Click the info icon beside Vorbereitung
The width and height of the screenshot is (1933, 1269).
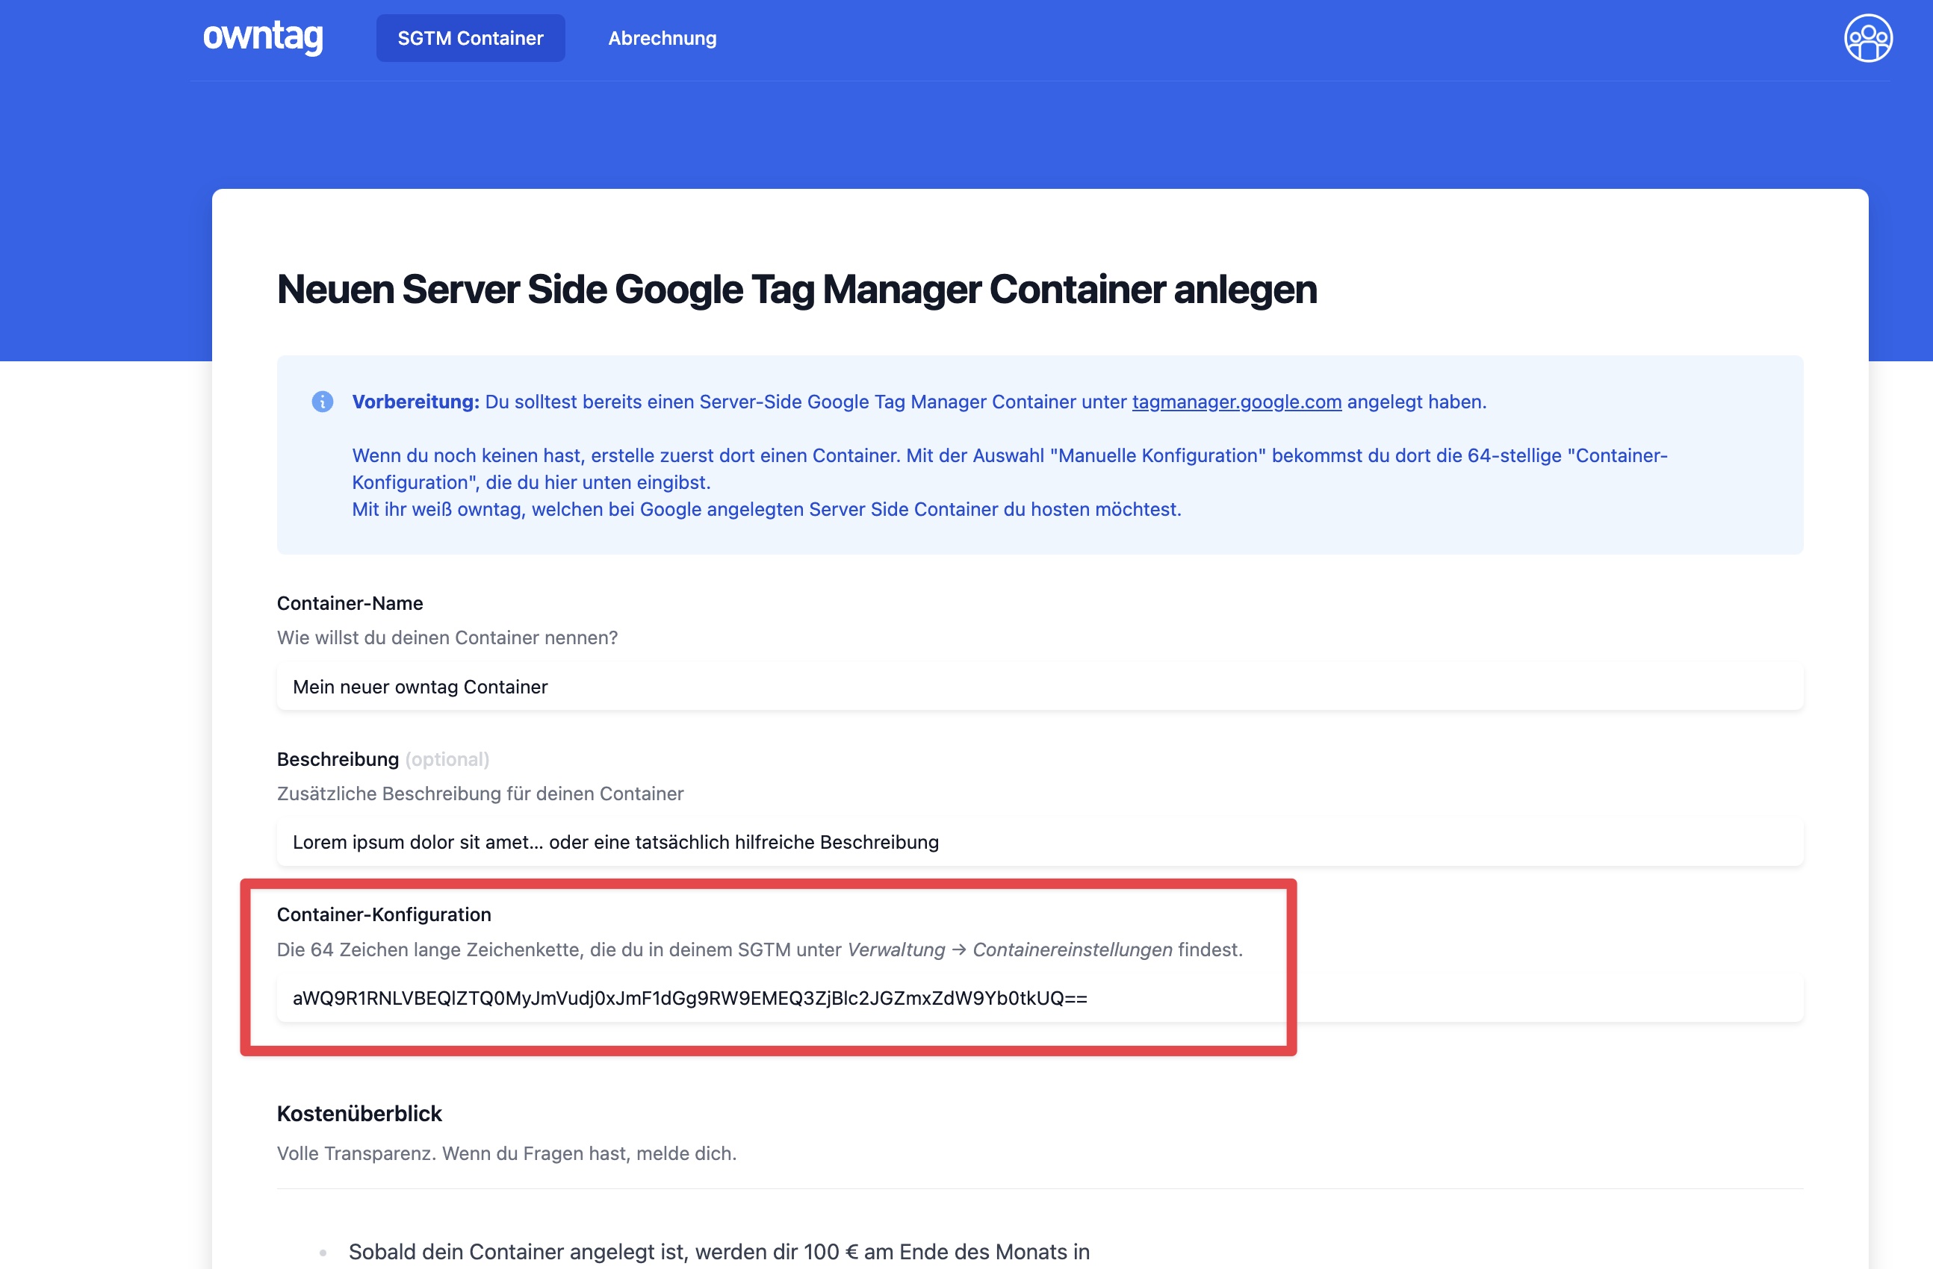[323, 402]
